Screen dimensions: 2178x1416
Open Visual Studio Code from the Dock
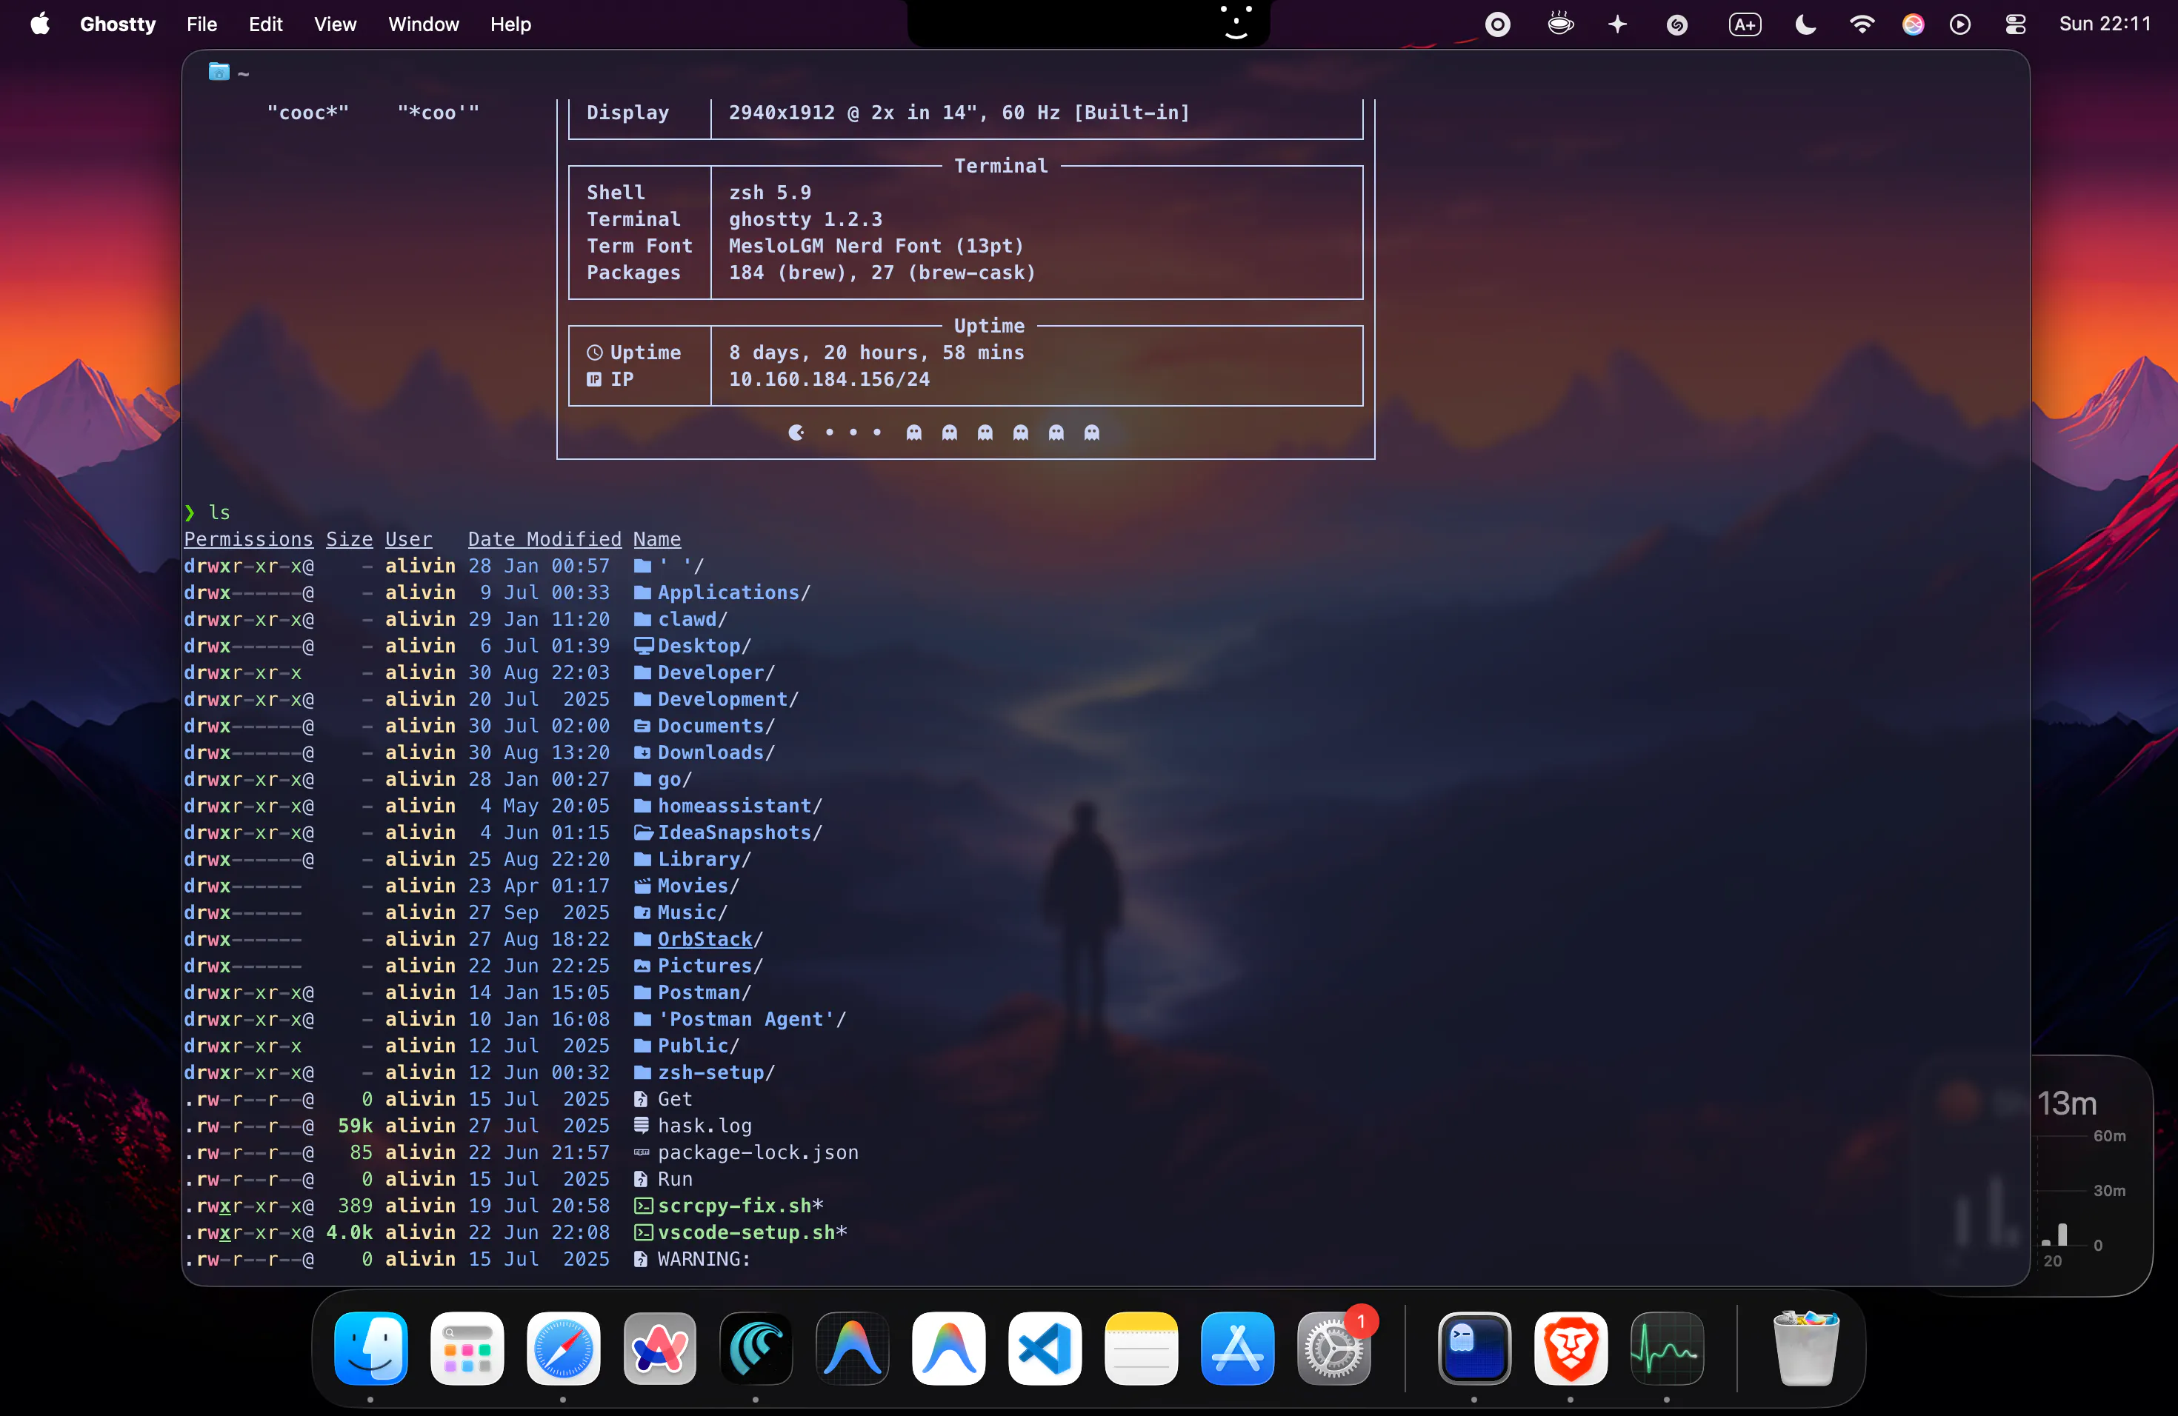pyautogui.click(x=1045, y=1349)
